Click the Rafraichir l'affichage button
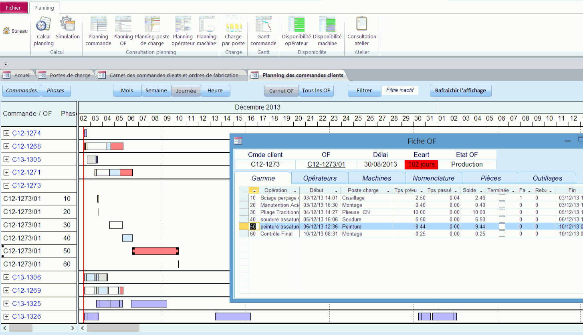The height and width of the screenshot is (335, 583). coord(460,90)
